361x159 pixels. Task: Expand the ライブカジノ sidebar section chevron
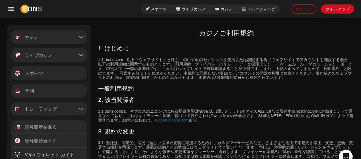(x=81, y=55)
